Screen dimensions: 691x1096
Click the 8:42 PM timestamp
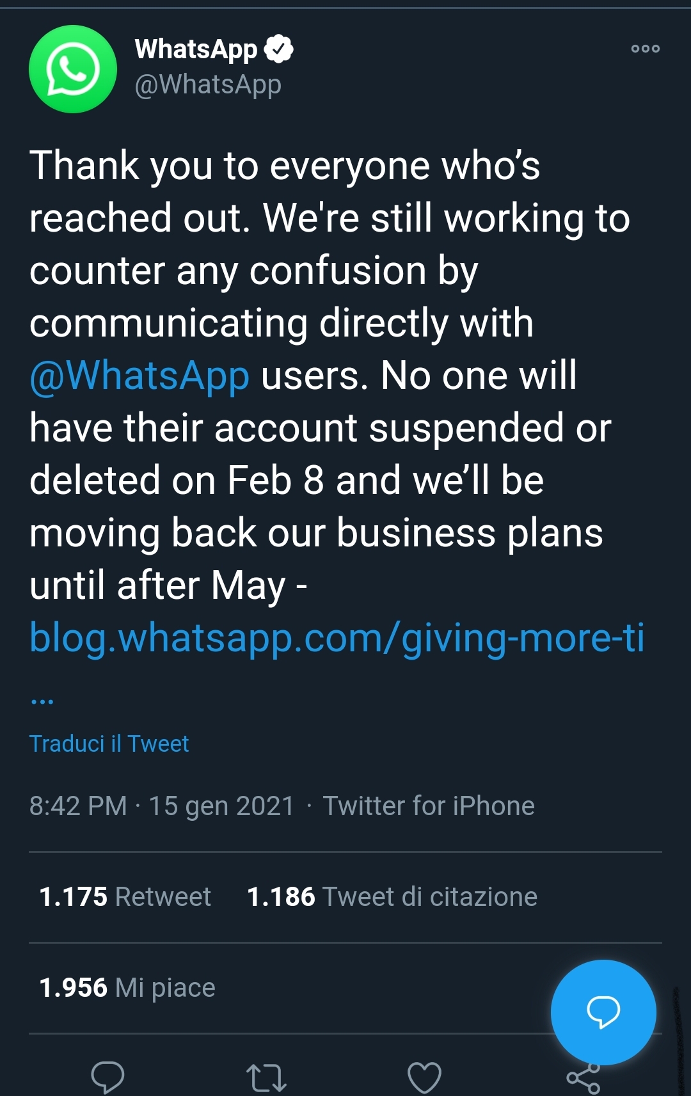pos(78,806)
